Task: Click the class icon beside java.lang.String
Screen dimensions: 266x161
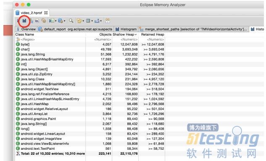Action: [18, 54]
